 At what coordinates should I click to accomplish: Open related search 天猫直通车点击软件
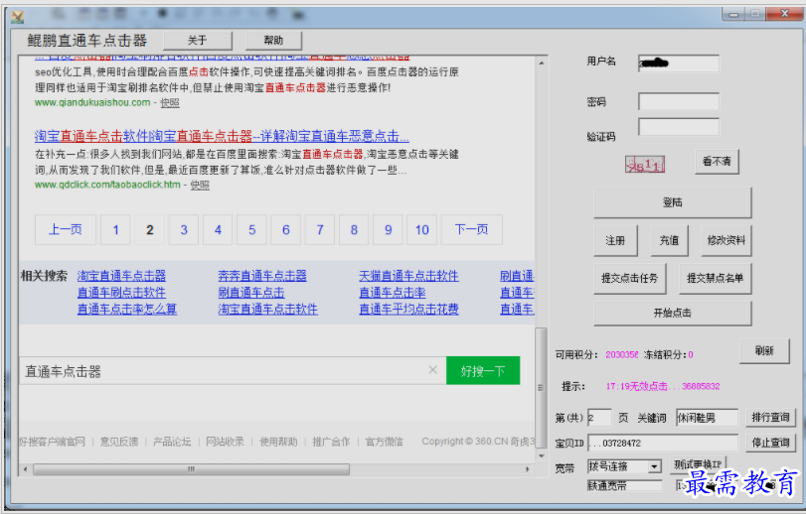click(x=409, y=276)
